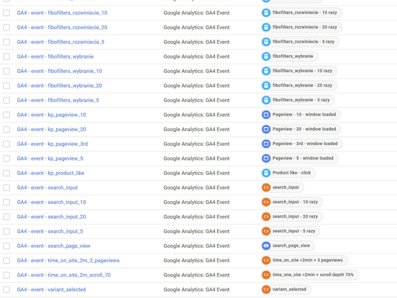Open tag GA4 - event - search_input_10
The width and height of the screenshot is (397, 298).
(51, 202)
